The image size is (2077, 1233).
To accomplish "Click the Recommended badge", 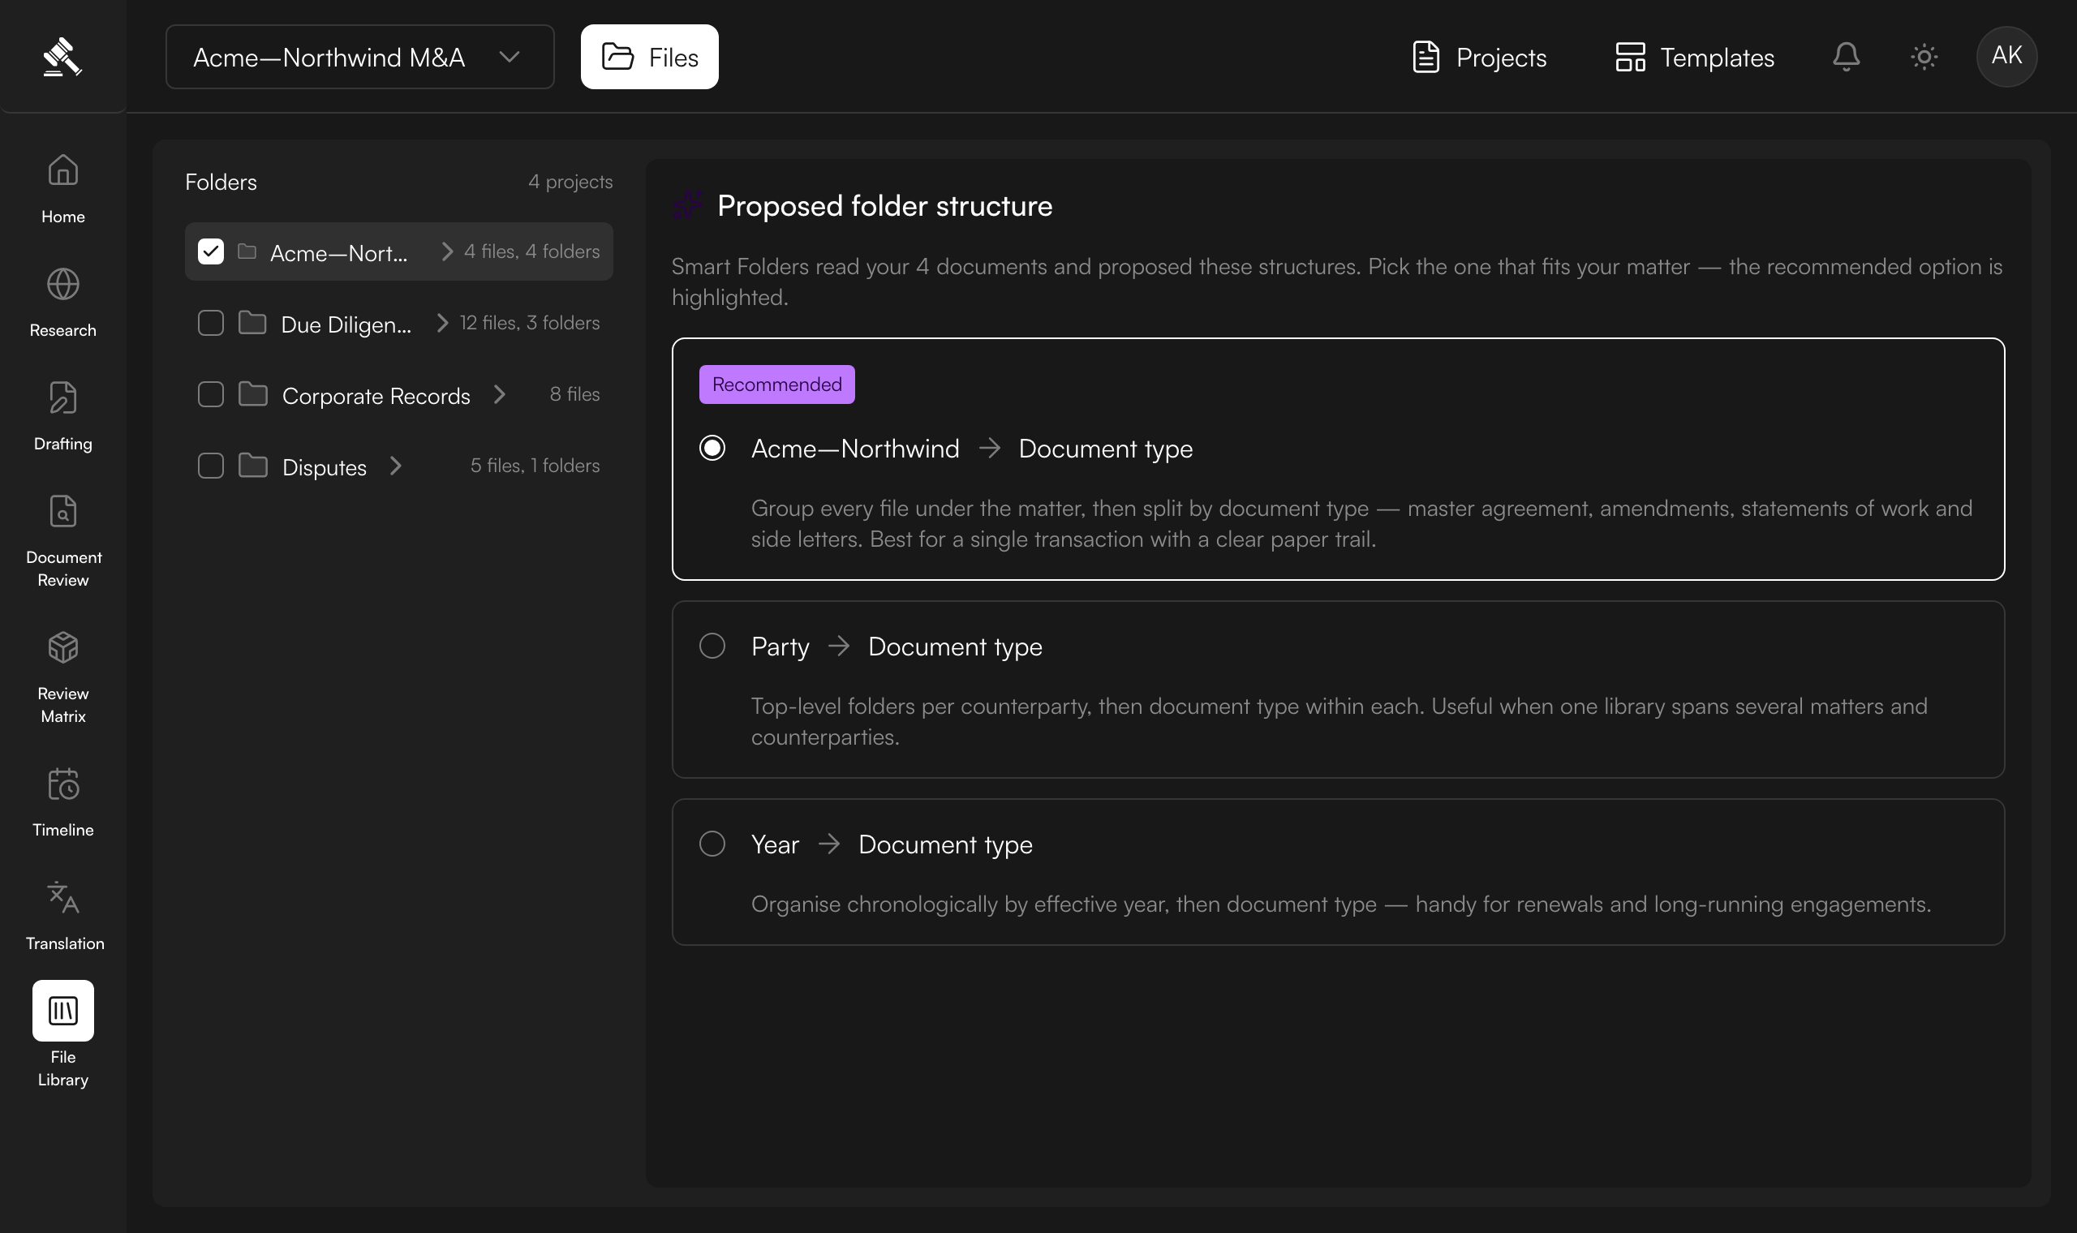I will (776, 384).
